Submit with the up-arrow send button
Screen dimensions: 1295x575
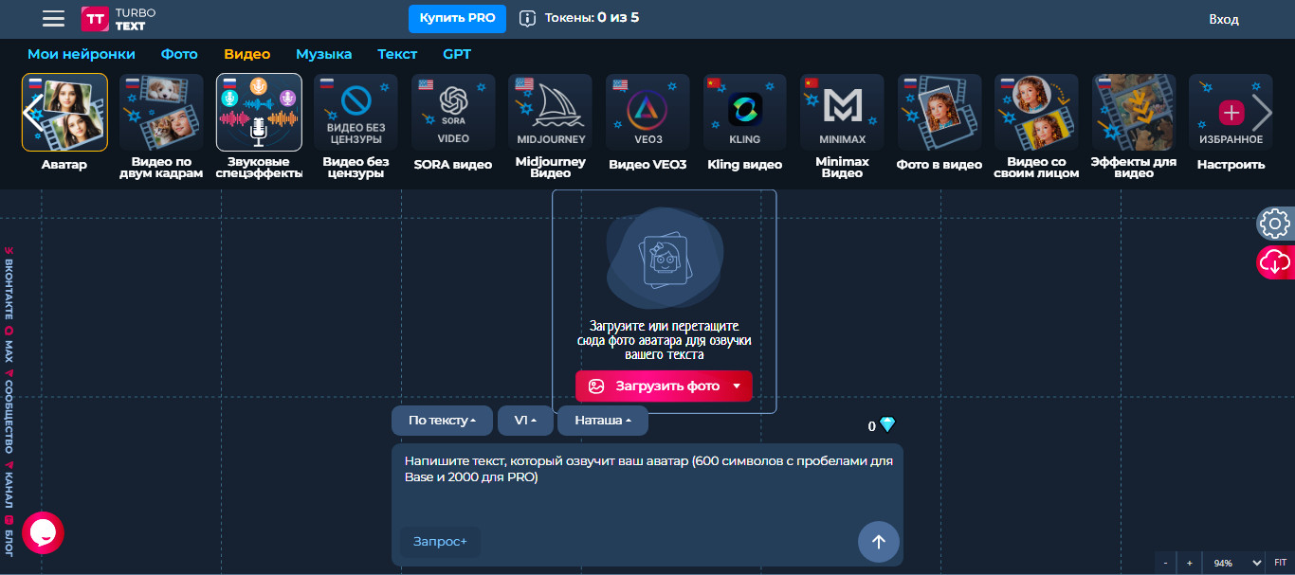(x=879, y=542)
